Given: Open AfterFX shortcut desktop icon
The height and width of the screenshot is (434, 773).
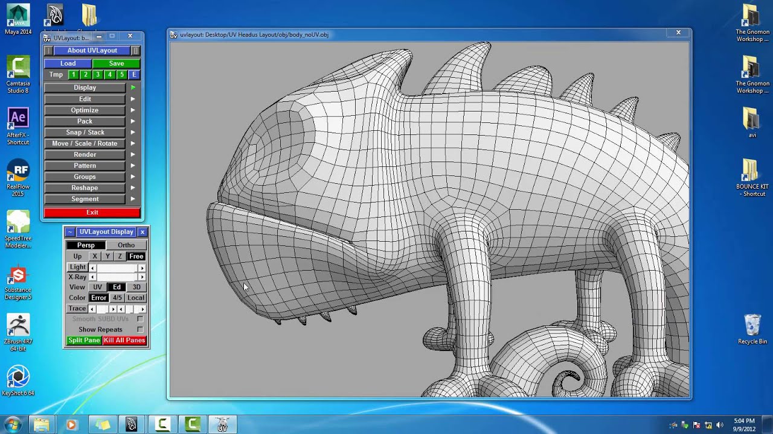Looking at the screenshot, I should [18, 126].
